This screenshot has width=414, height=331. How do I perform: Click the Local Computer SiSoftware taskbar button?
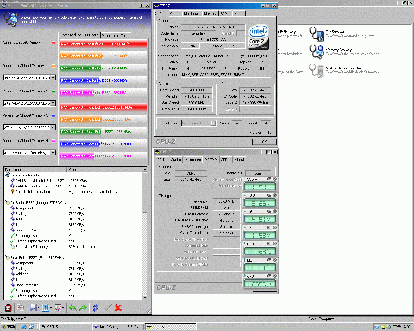point(118,327)
